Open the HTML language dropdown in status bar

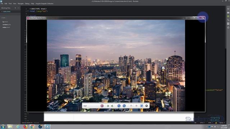tap(210, 123)
